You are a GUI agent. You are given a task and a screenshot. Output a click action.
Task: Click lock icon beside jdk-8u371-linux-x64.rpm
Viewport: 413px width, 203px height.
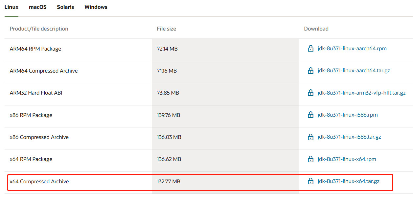(310, 159)
